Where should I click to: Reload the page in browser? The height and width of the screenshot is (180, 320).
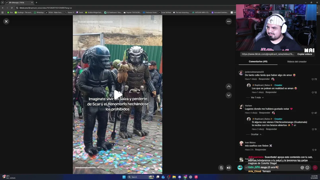point(11,8)
